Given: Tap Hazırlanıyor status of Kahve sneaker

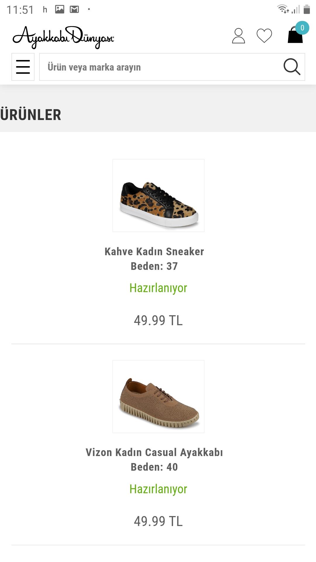Looking at the screenshot, I should coord(158,288).
